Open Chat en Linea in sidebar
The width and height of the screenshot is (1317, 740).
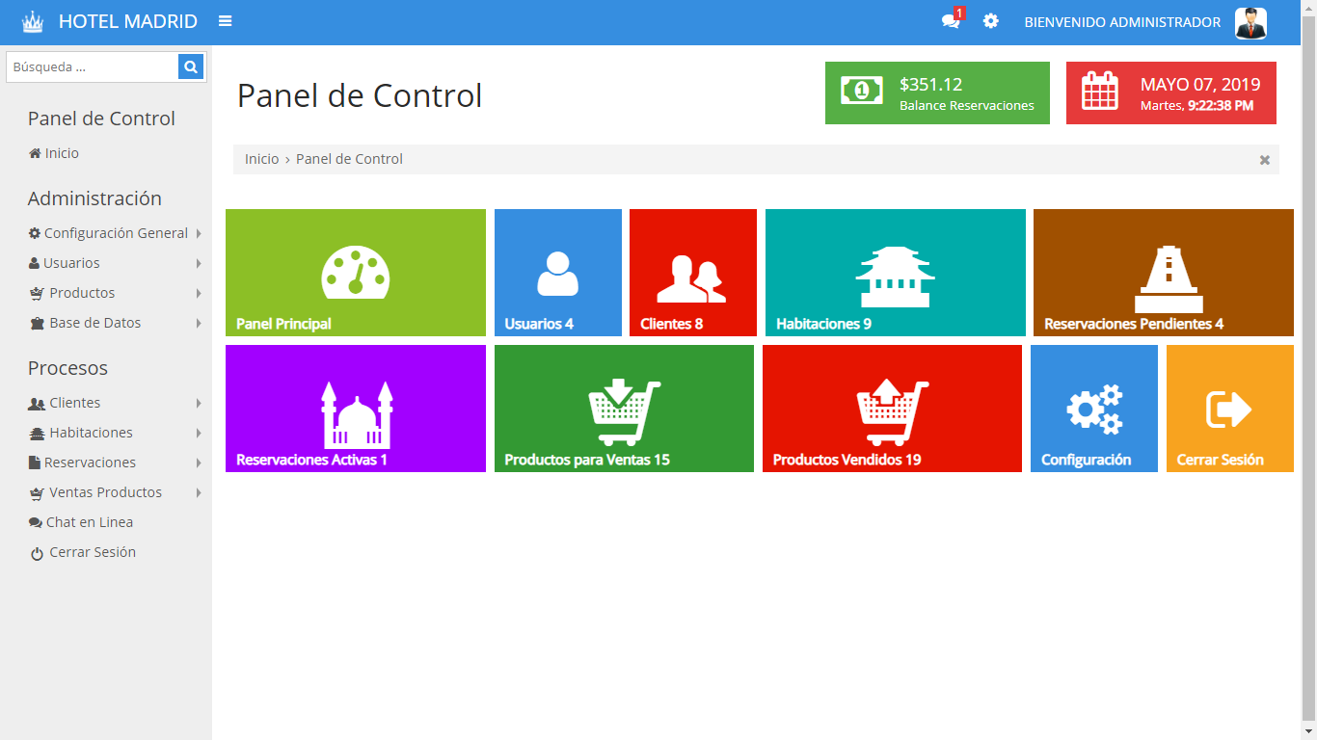(x=89, y=522)
